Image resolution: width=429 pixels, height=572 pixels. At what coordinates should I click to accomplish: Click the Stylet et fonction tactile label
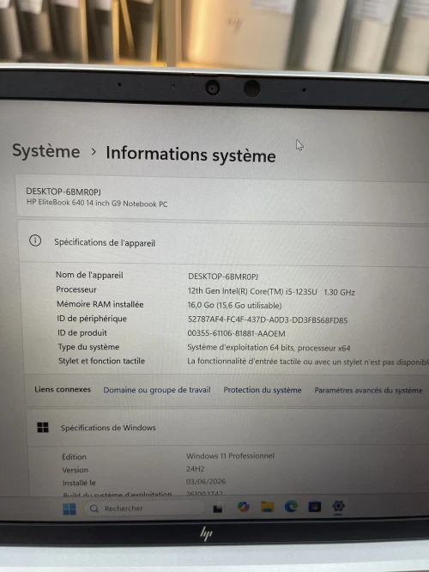102,361
